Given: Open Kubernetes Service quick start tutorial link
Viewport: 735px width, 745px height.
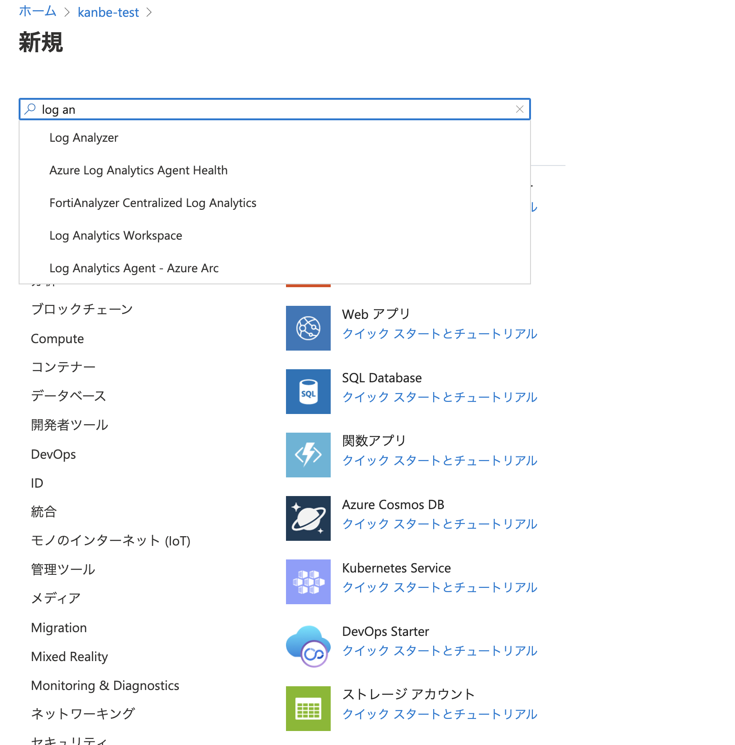Looking at the screenshot, I should (x=440, y=587).
